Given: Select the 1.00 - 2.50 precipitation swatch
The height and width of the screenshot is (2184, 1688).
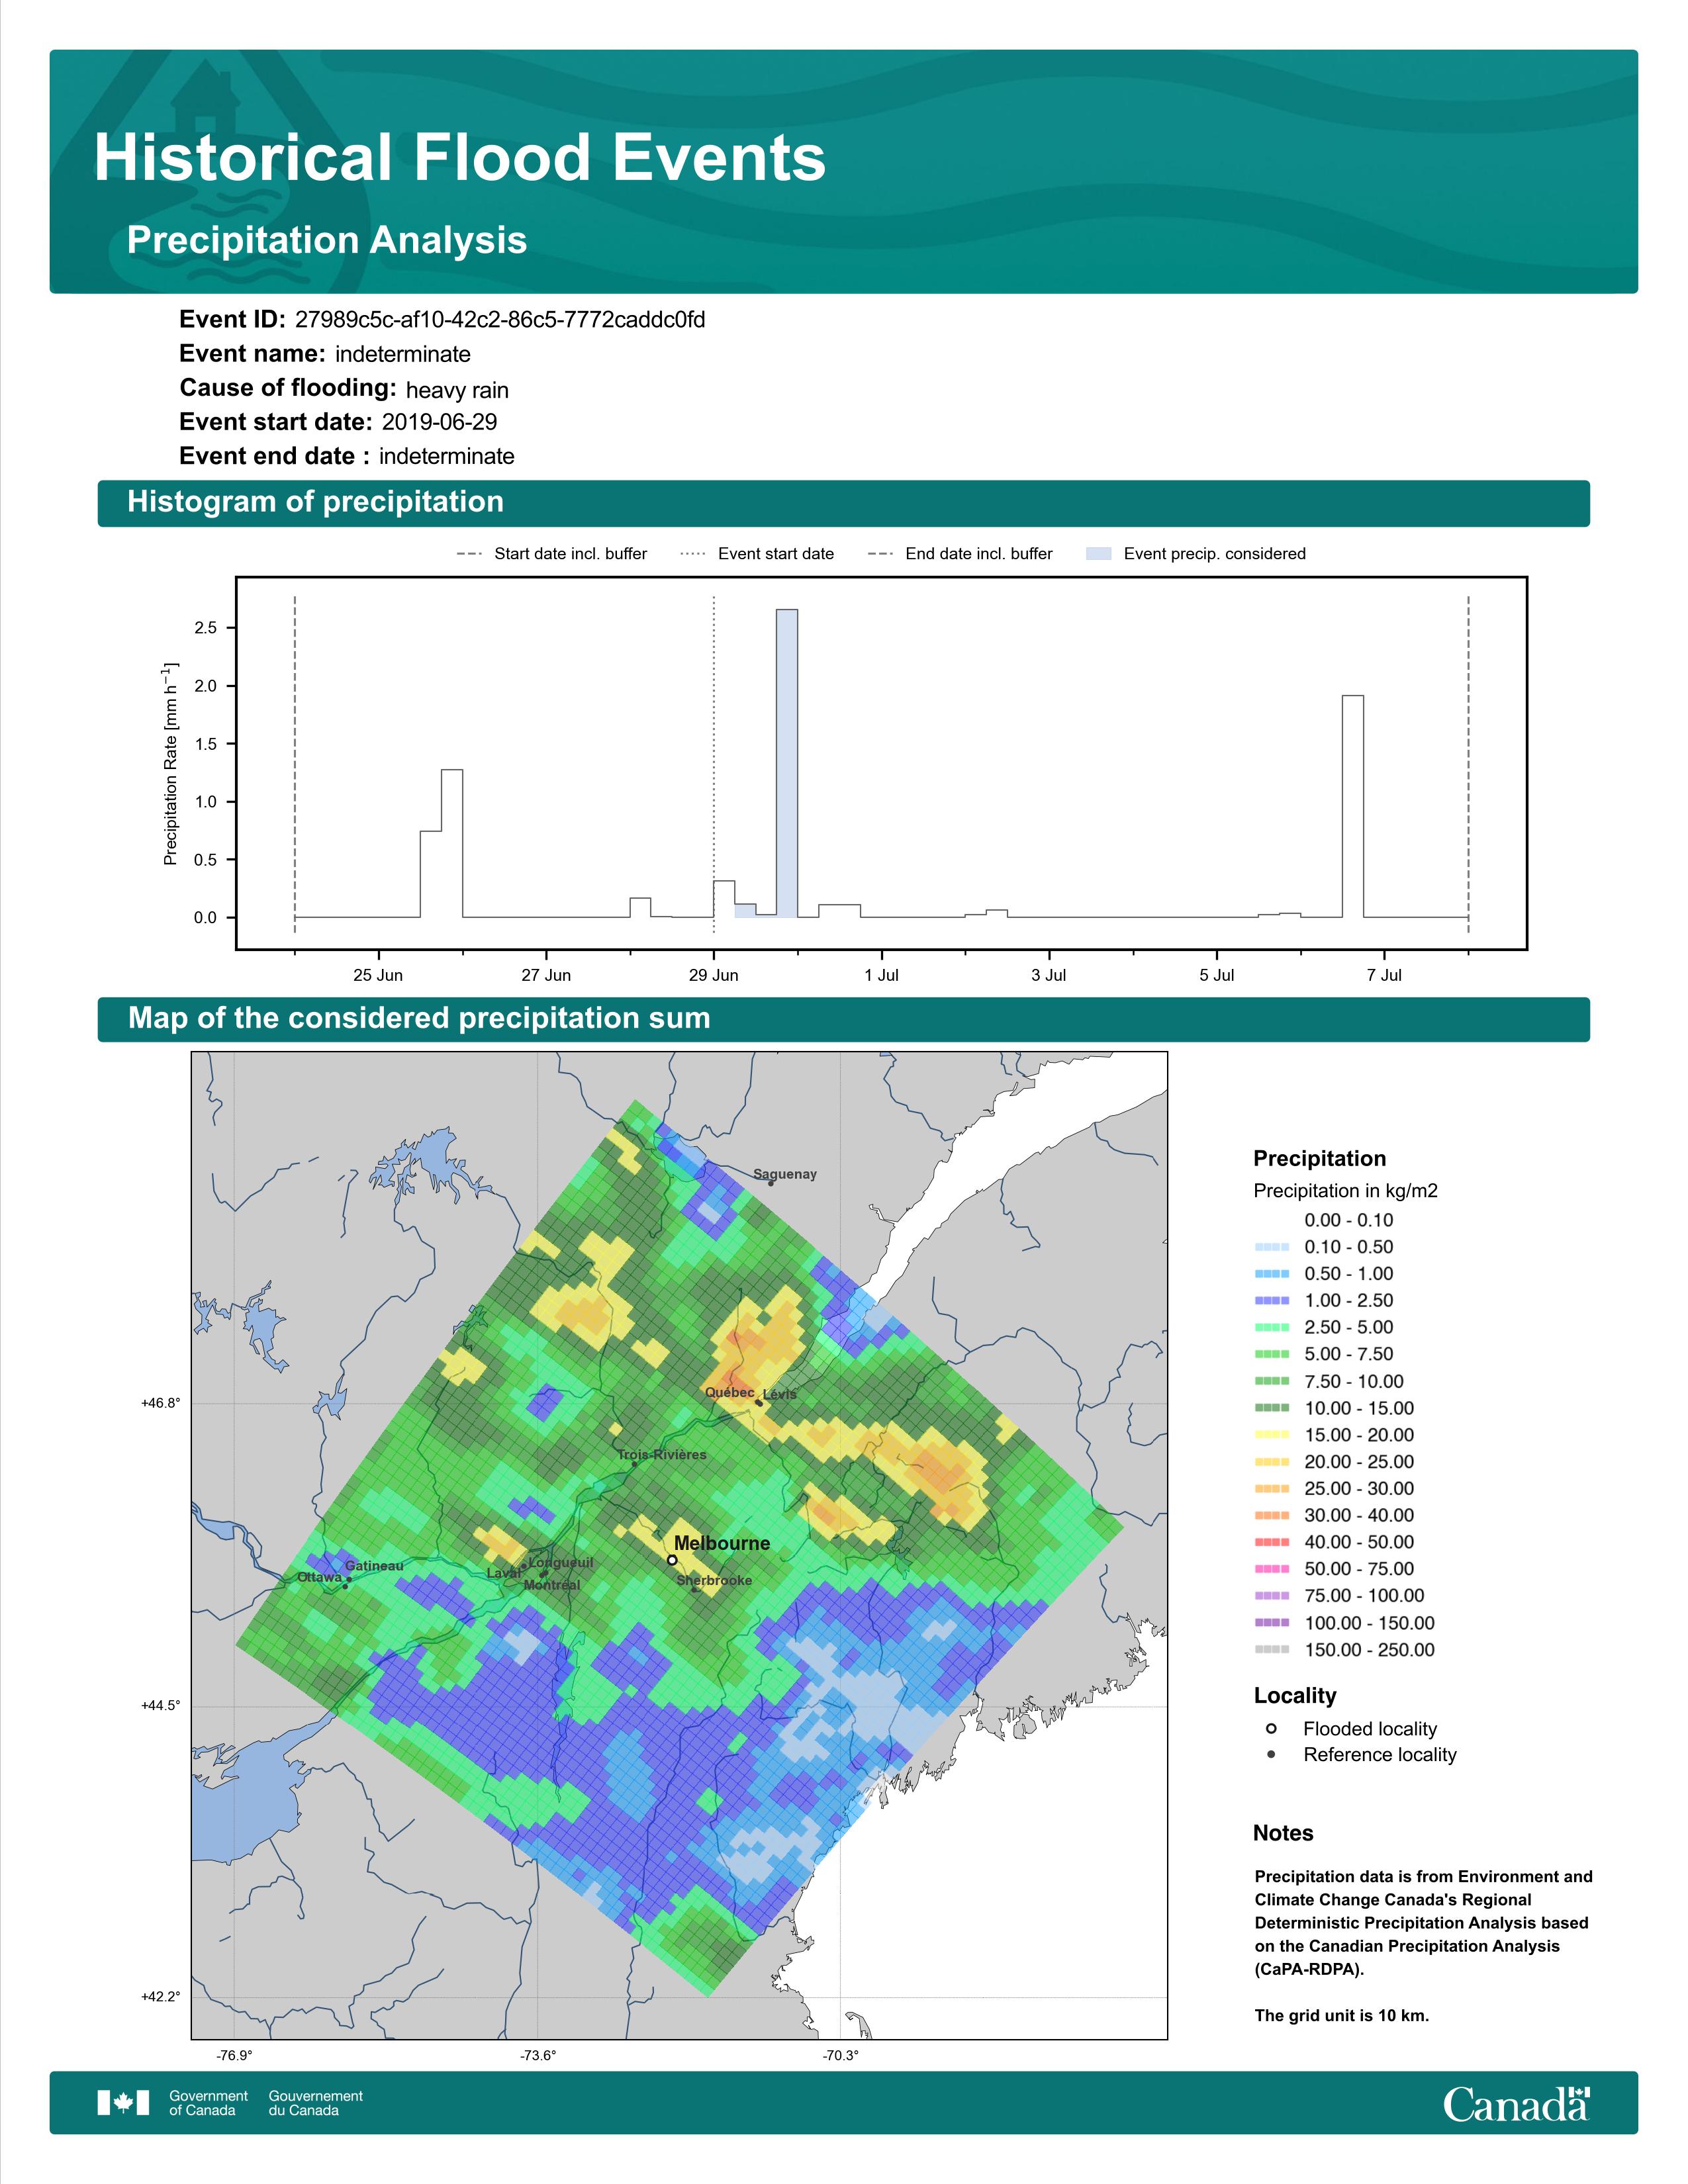Looking at the screenshot, I should (x=1272, y=1300).
